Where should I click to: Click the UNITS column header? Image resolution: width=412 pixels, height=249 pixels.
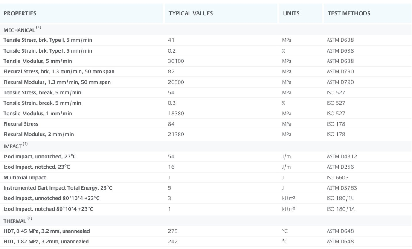click(291, 13)
